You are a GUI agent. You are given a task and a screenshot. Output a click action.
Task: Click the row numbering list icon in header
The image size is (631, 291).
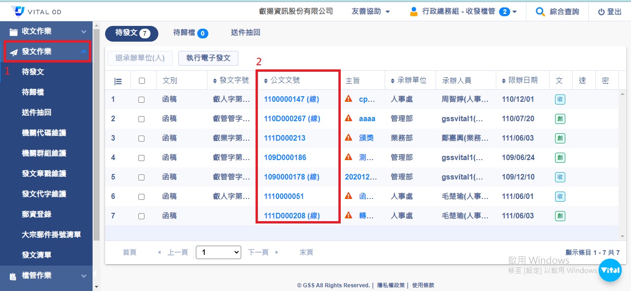click(118, 81)
